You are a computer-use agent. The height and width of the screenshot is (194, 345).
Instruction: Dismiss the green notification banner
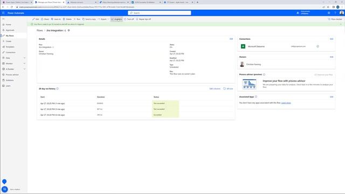click(341, 24)
